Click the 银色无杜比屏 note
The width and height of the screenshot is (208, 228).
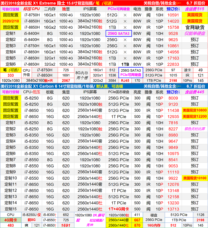coord(194,129)
